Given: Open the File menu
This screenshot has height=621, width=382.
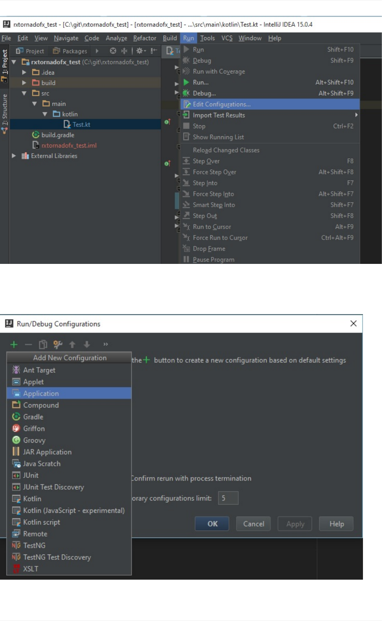Looking at the screenshot, I should [x=6, y=38].
